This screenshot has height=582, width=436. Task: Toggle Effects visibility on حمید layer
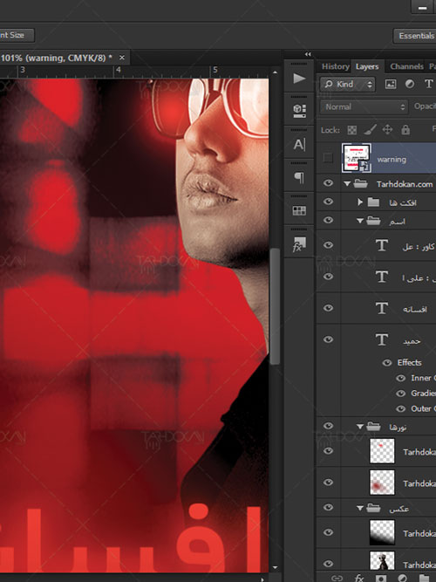pos(387,363)
